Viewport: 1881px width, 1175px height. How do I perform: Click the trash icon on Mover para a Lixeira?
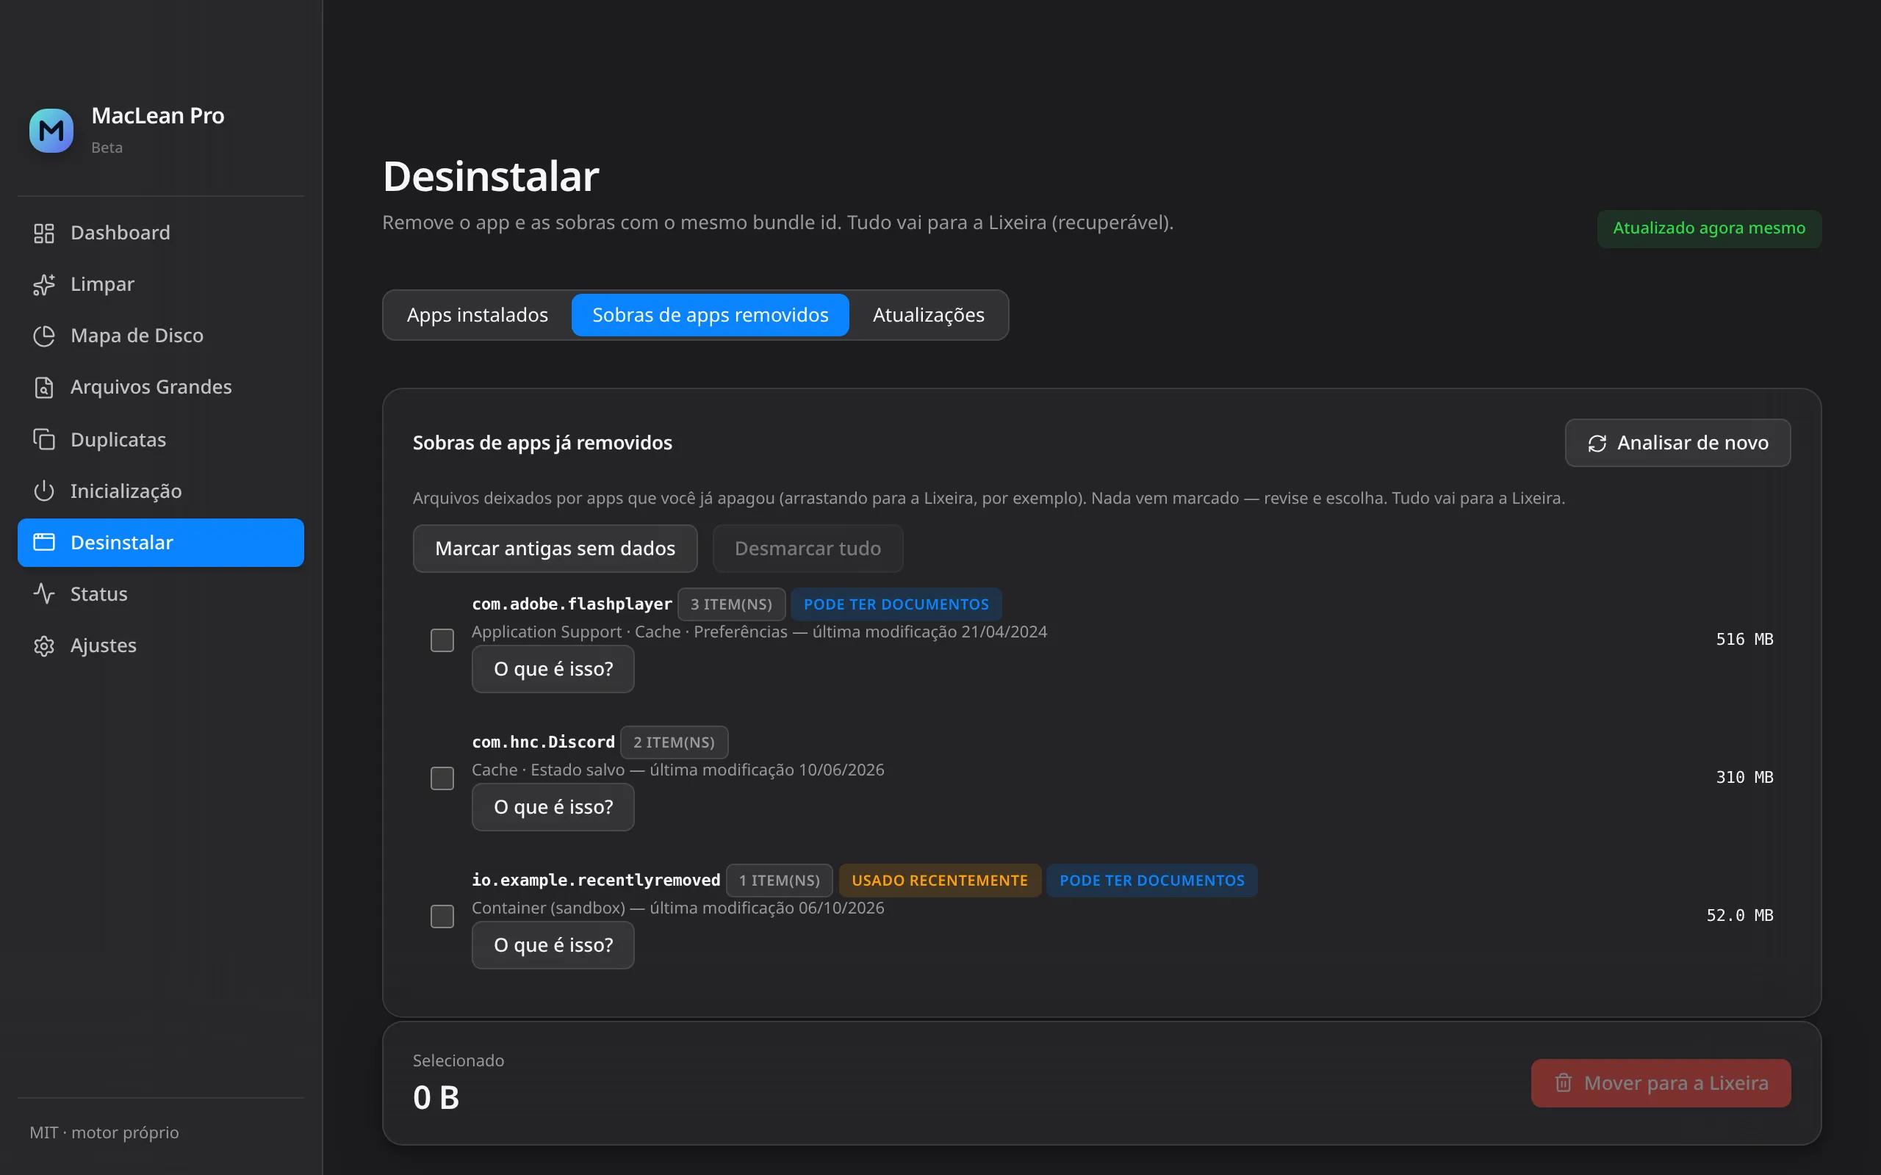(1564, 1082)
